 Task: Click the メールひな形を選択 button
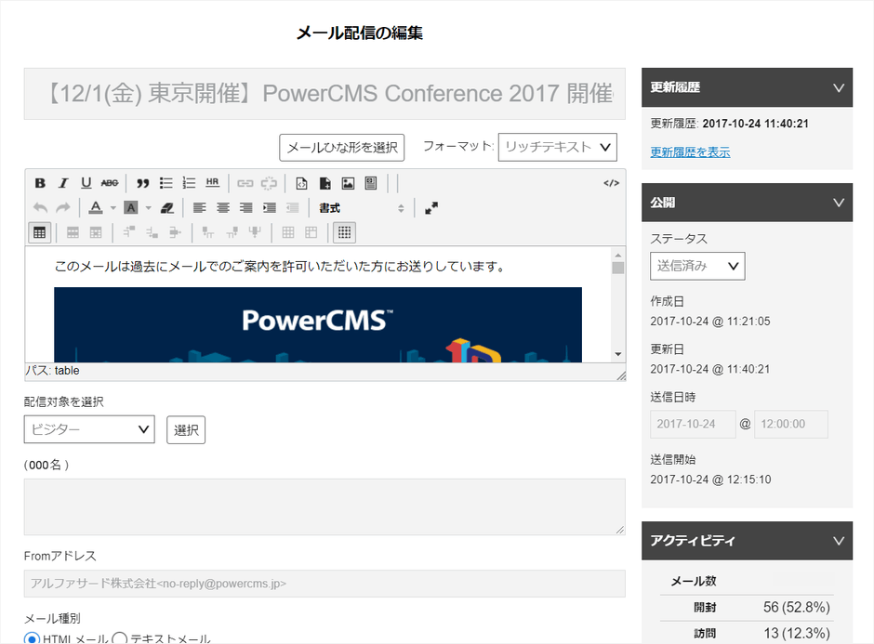coord(341,147)
